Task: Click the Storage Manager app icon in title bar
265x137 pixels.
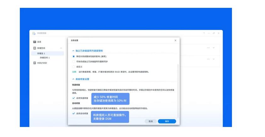Action: tap(34, 33)
